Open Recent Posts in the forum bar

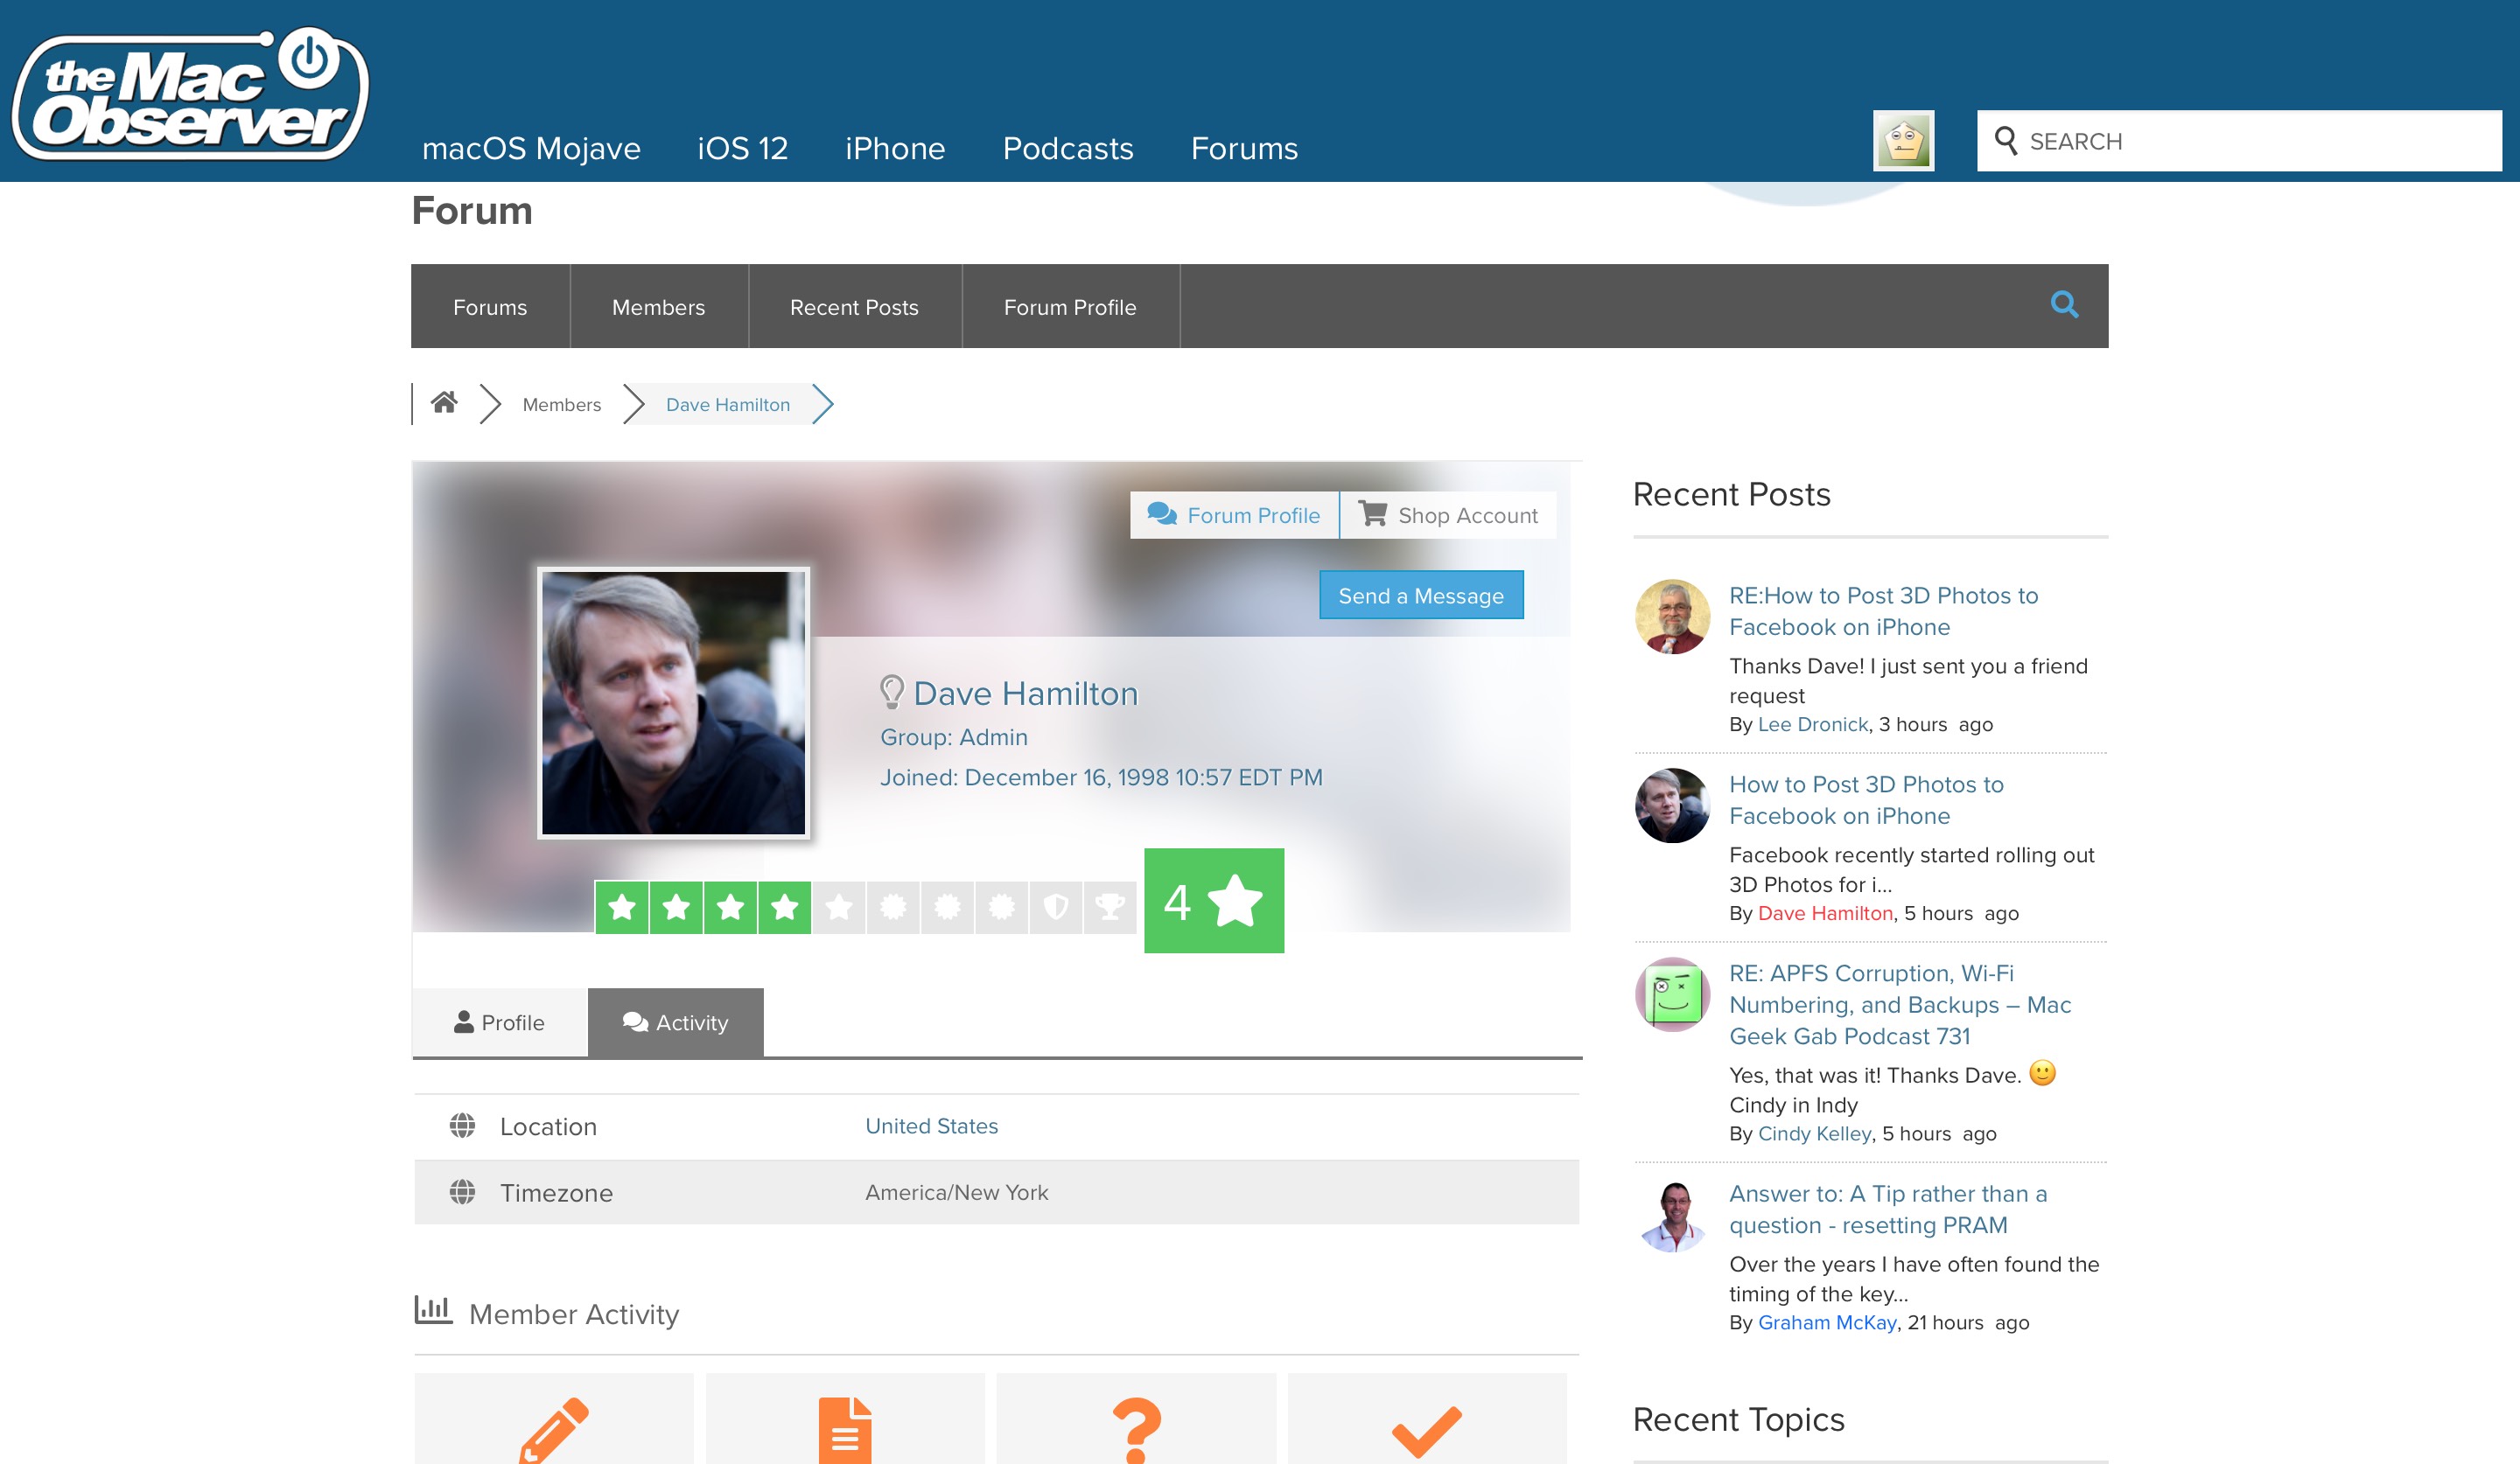pos(854,307)
